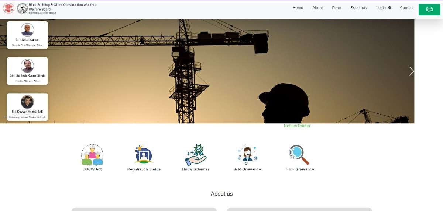This screenshot has height=211, width=443.
Task: Open the Bocw Schemes hand icon
Action: coord(196,155)
